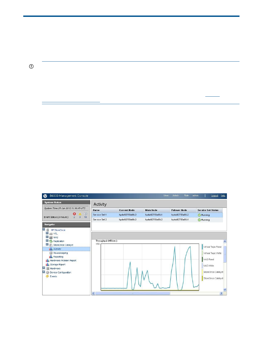Click the Activity bar chart icon
The width and height of the screenshot is (255, 340).
click(x=51, y=249)
